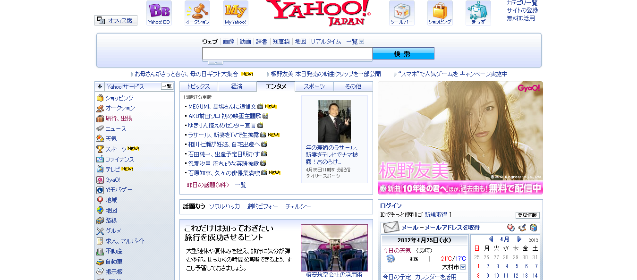Viewport: 637px width, 280px height.
Task: Open the airplane cabin travel thumbnail
Action: [x=334, y=247]
